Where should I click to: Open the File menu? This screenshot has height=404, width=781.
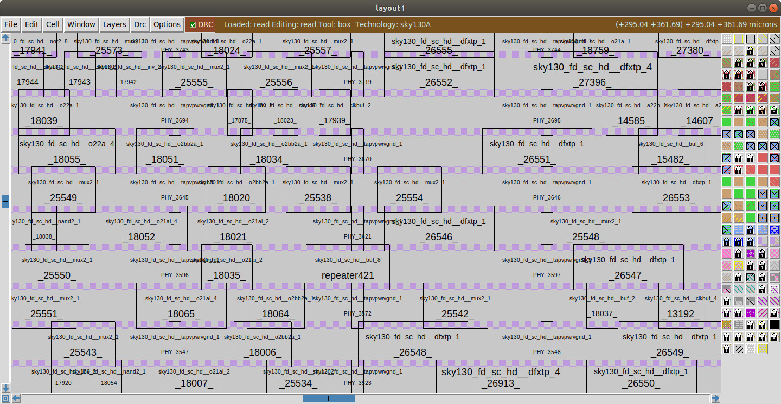pyautogui.click(x=10, y=24)
